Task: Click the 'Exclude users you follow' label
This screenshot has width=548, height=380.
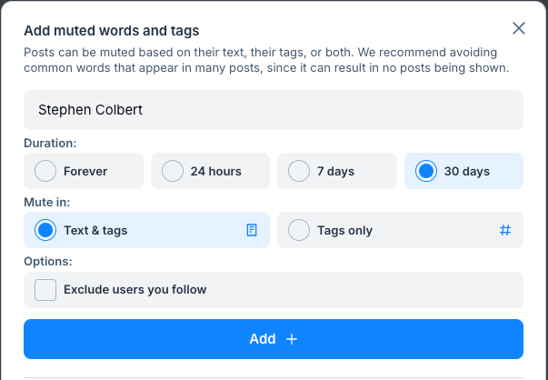Action: [x=135, y=290]
